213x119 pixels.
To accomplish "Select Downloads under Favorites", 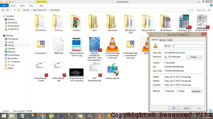I will point(13,22).
